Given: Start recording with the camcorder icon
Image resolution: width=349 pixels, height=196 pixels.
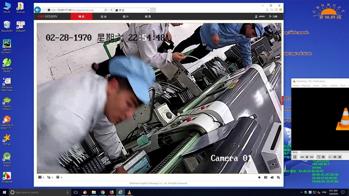Looking at the screenshot, I should coord(272,177).
